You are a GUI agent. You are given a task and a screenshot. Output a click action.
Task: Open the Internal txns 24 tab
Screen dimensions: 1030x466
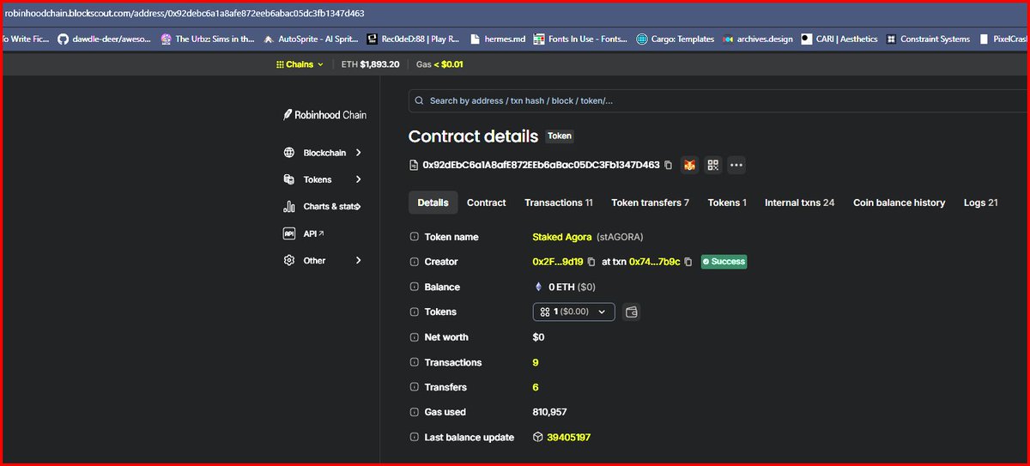tap(799, 203)
